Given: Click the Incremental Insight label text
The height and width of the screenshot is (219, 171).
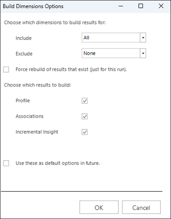Looking at the screenshot, I should click(37, 132).
